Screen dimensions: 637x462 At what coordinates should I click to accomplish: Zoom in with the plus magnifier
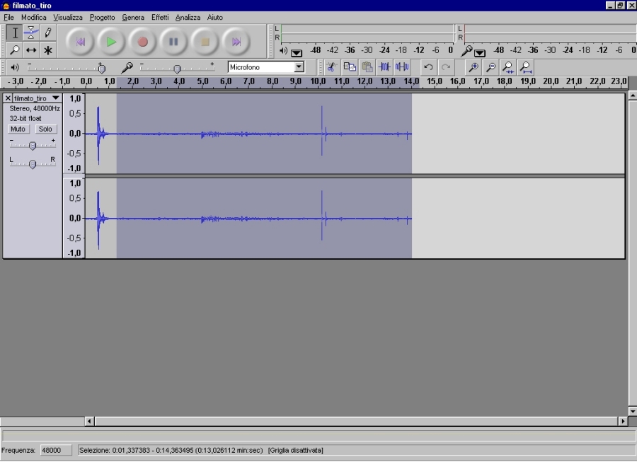click(474, 67)
